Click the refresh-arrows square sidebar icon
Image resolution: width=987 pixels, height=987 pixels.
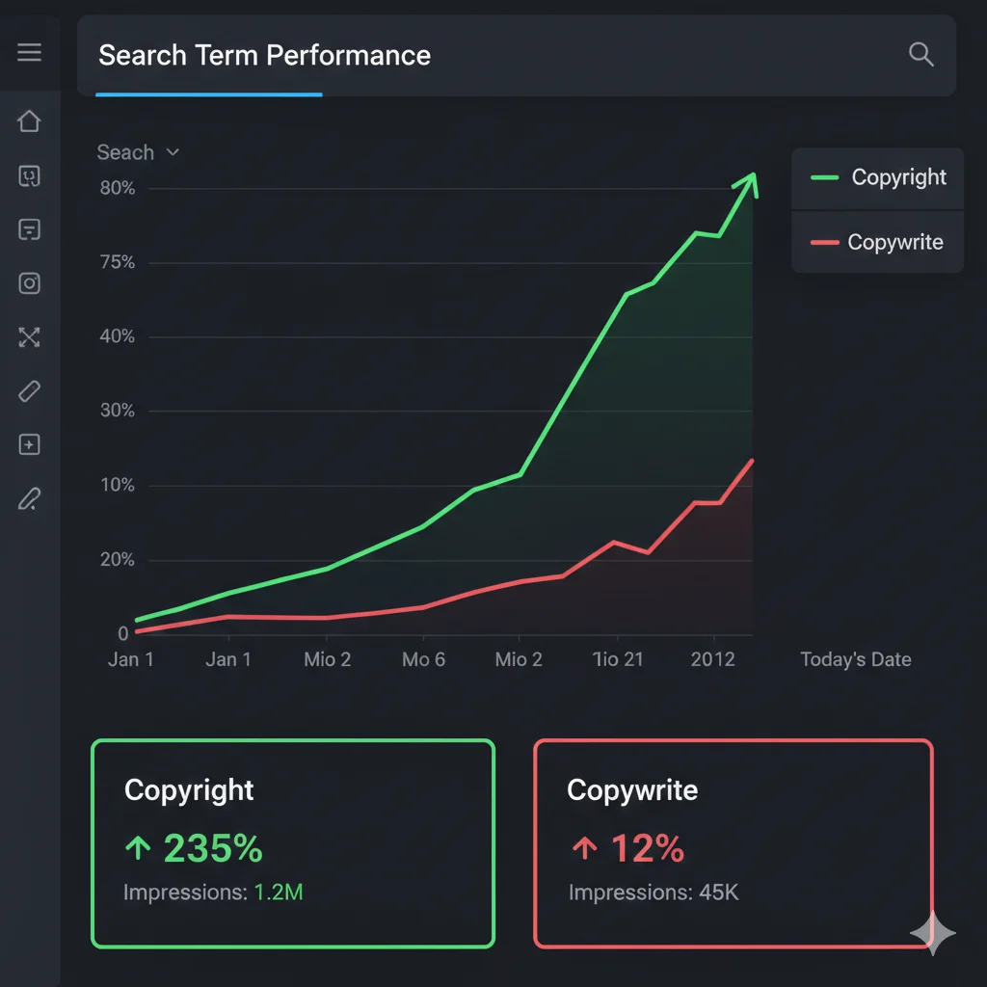pyautogui.click(x=29, y=175)
